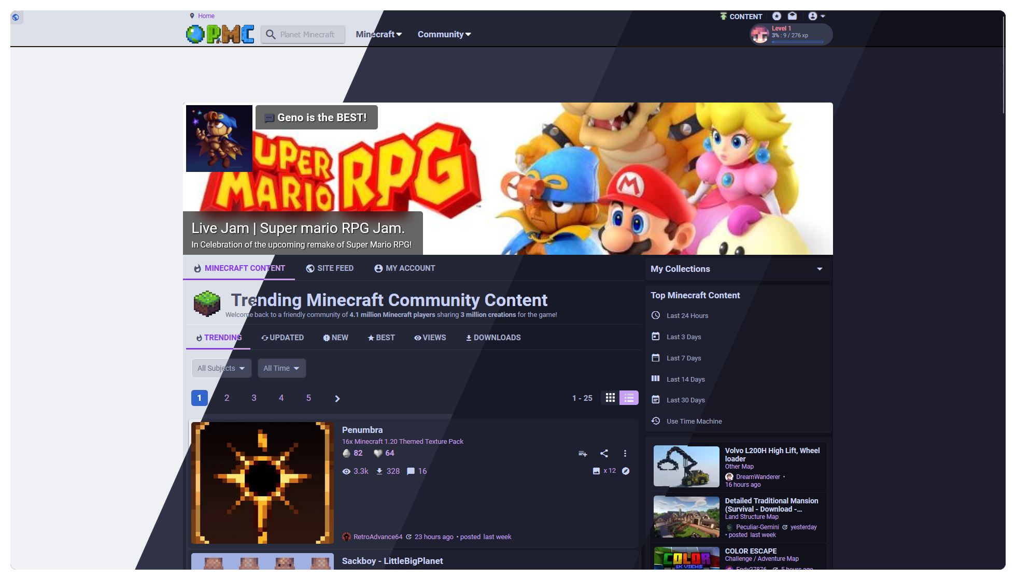
Task: Visit RetroAdvance64's profile
Action: pos(378,537)
